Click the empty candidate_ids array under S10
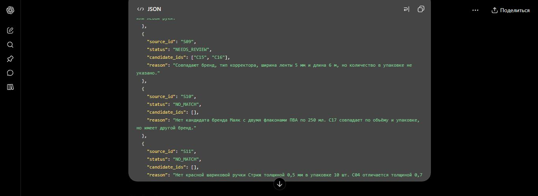This screenshot has width=538, height=196. coord(193,112)
